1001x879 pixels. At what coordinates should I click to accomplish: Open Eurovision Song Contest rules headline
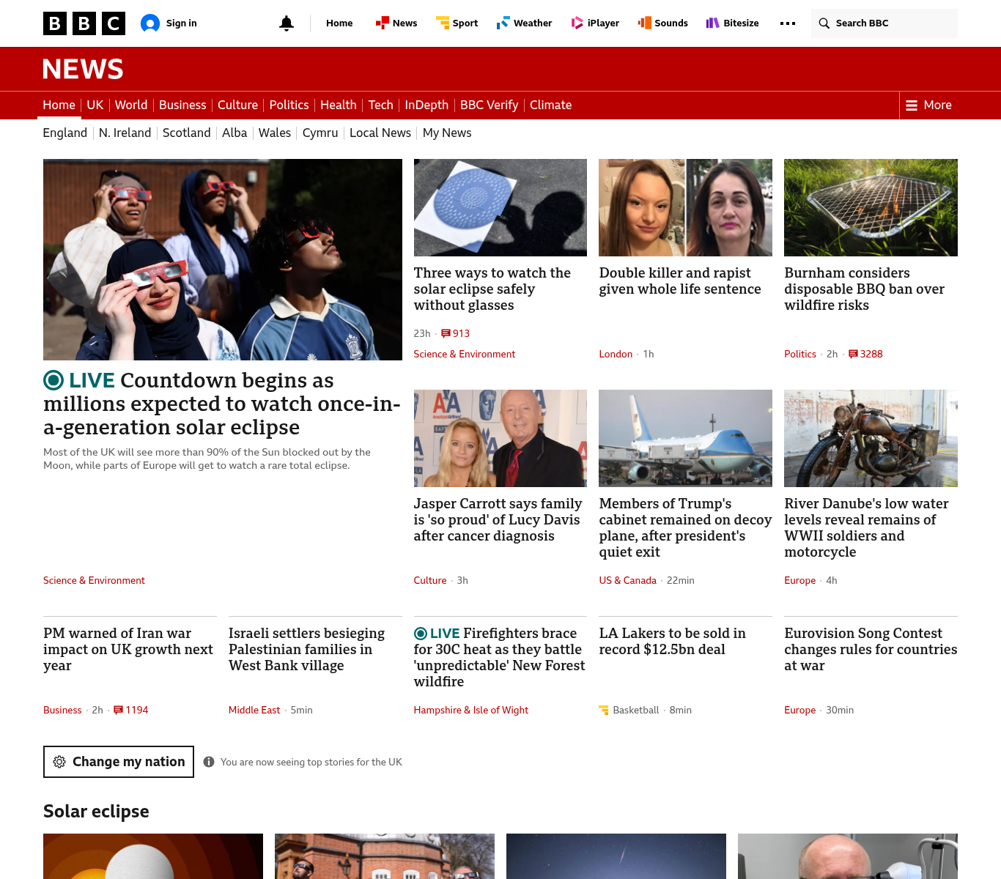point(871,650)
